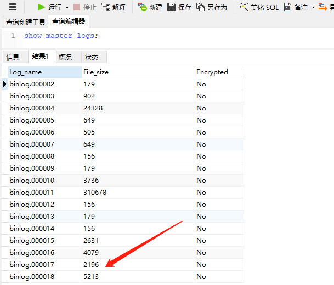Click the Log_name column header
The height and width of the screenshot is (285, 334).
[45, 72]
